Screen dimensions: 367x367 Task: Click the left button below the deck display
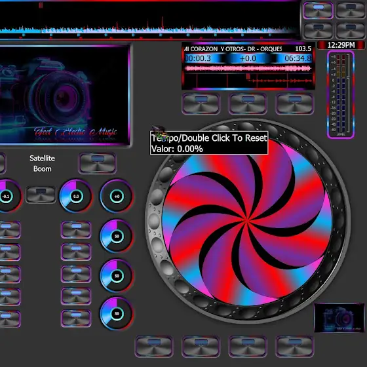201,104
